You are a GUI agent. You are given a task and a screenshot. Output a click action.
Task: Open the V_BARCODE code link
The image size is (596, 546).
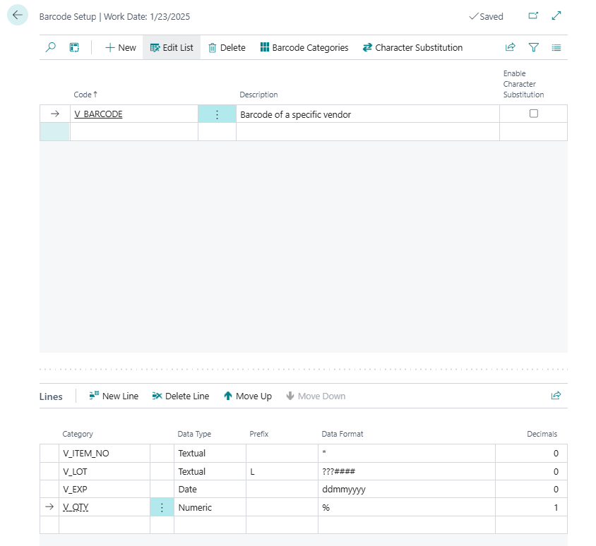[x=98, y=114]
